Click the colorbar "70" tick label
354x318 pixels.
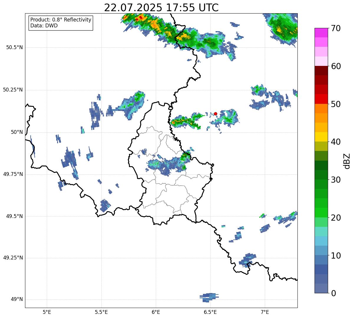tap(335, 28)
